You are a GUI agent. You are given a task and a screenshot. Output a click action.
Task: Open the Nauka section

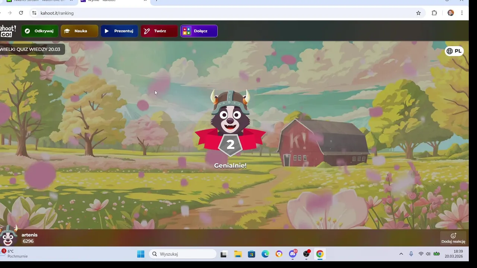(x=79, y=31)
